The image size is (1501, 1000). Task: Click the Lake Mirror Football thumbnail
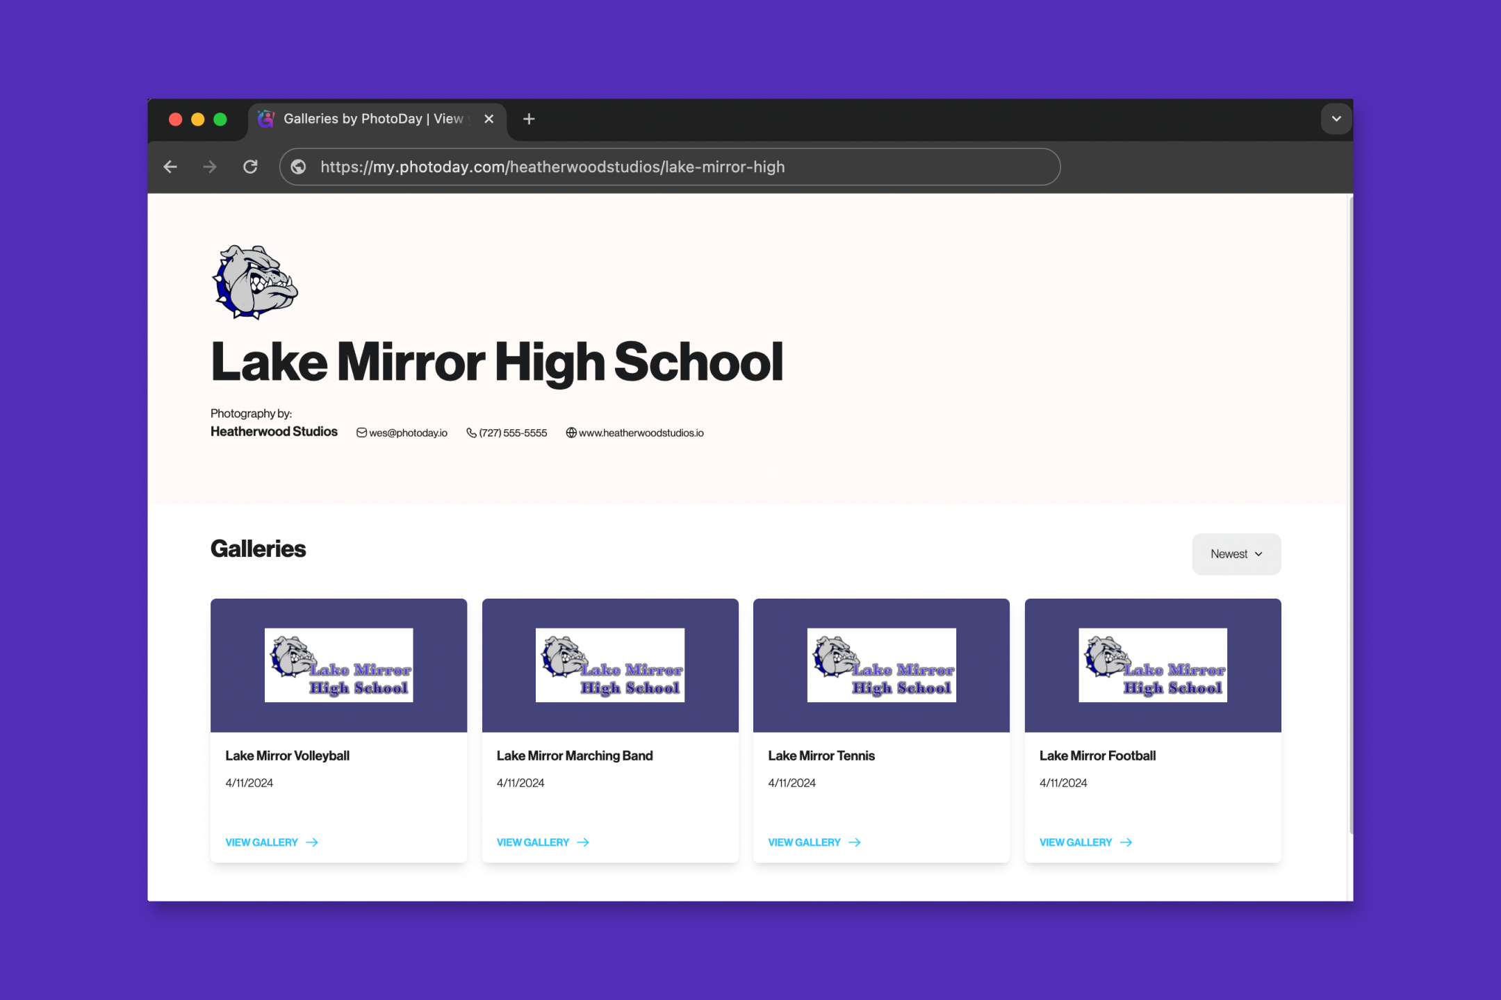tap(1153, 665)
